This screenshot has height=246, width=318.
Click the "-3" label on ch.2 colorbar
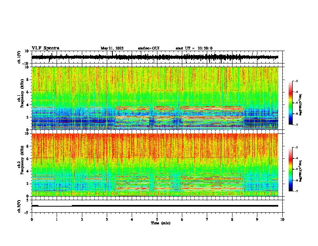(296, 148)
